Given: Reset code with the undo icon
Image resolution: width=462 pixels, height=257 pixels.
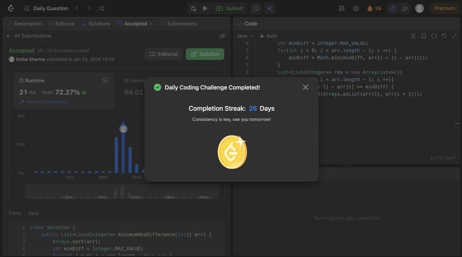Looking at the screenshot, I should click(x=444, y=36).
